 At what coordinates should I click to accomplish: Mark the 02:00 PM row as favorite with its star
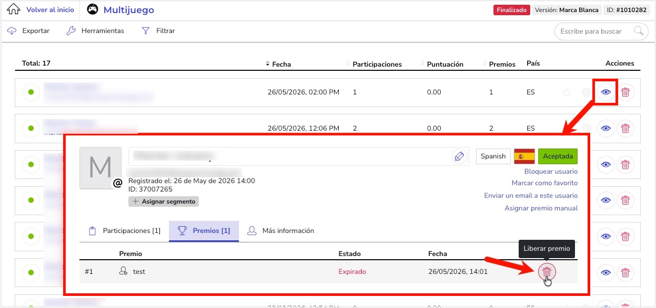[567, 92]
